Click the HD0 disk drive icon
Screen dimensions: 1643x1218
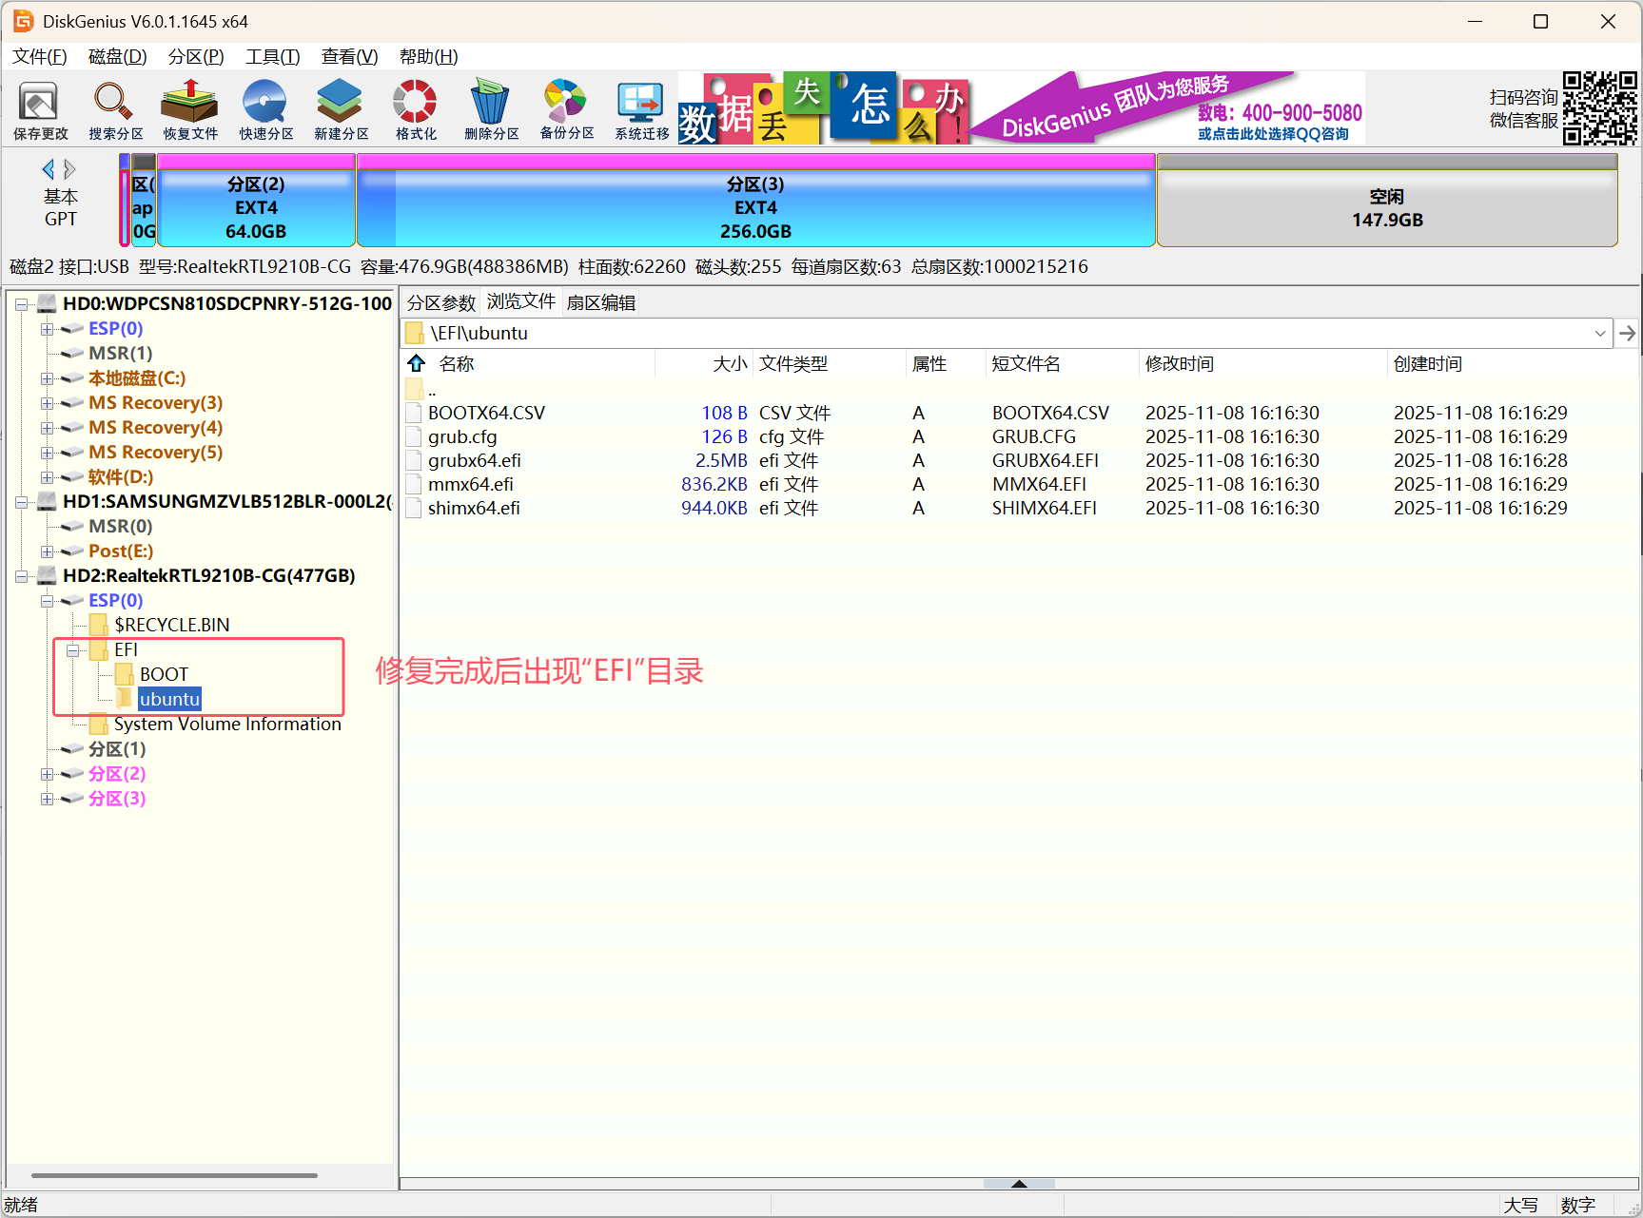tap(47, 303)
